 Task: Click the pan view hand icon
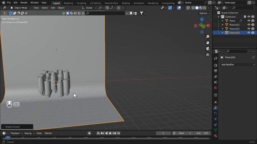(x=208, y=43)
